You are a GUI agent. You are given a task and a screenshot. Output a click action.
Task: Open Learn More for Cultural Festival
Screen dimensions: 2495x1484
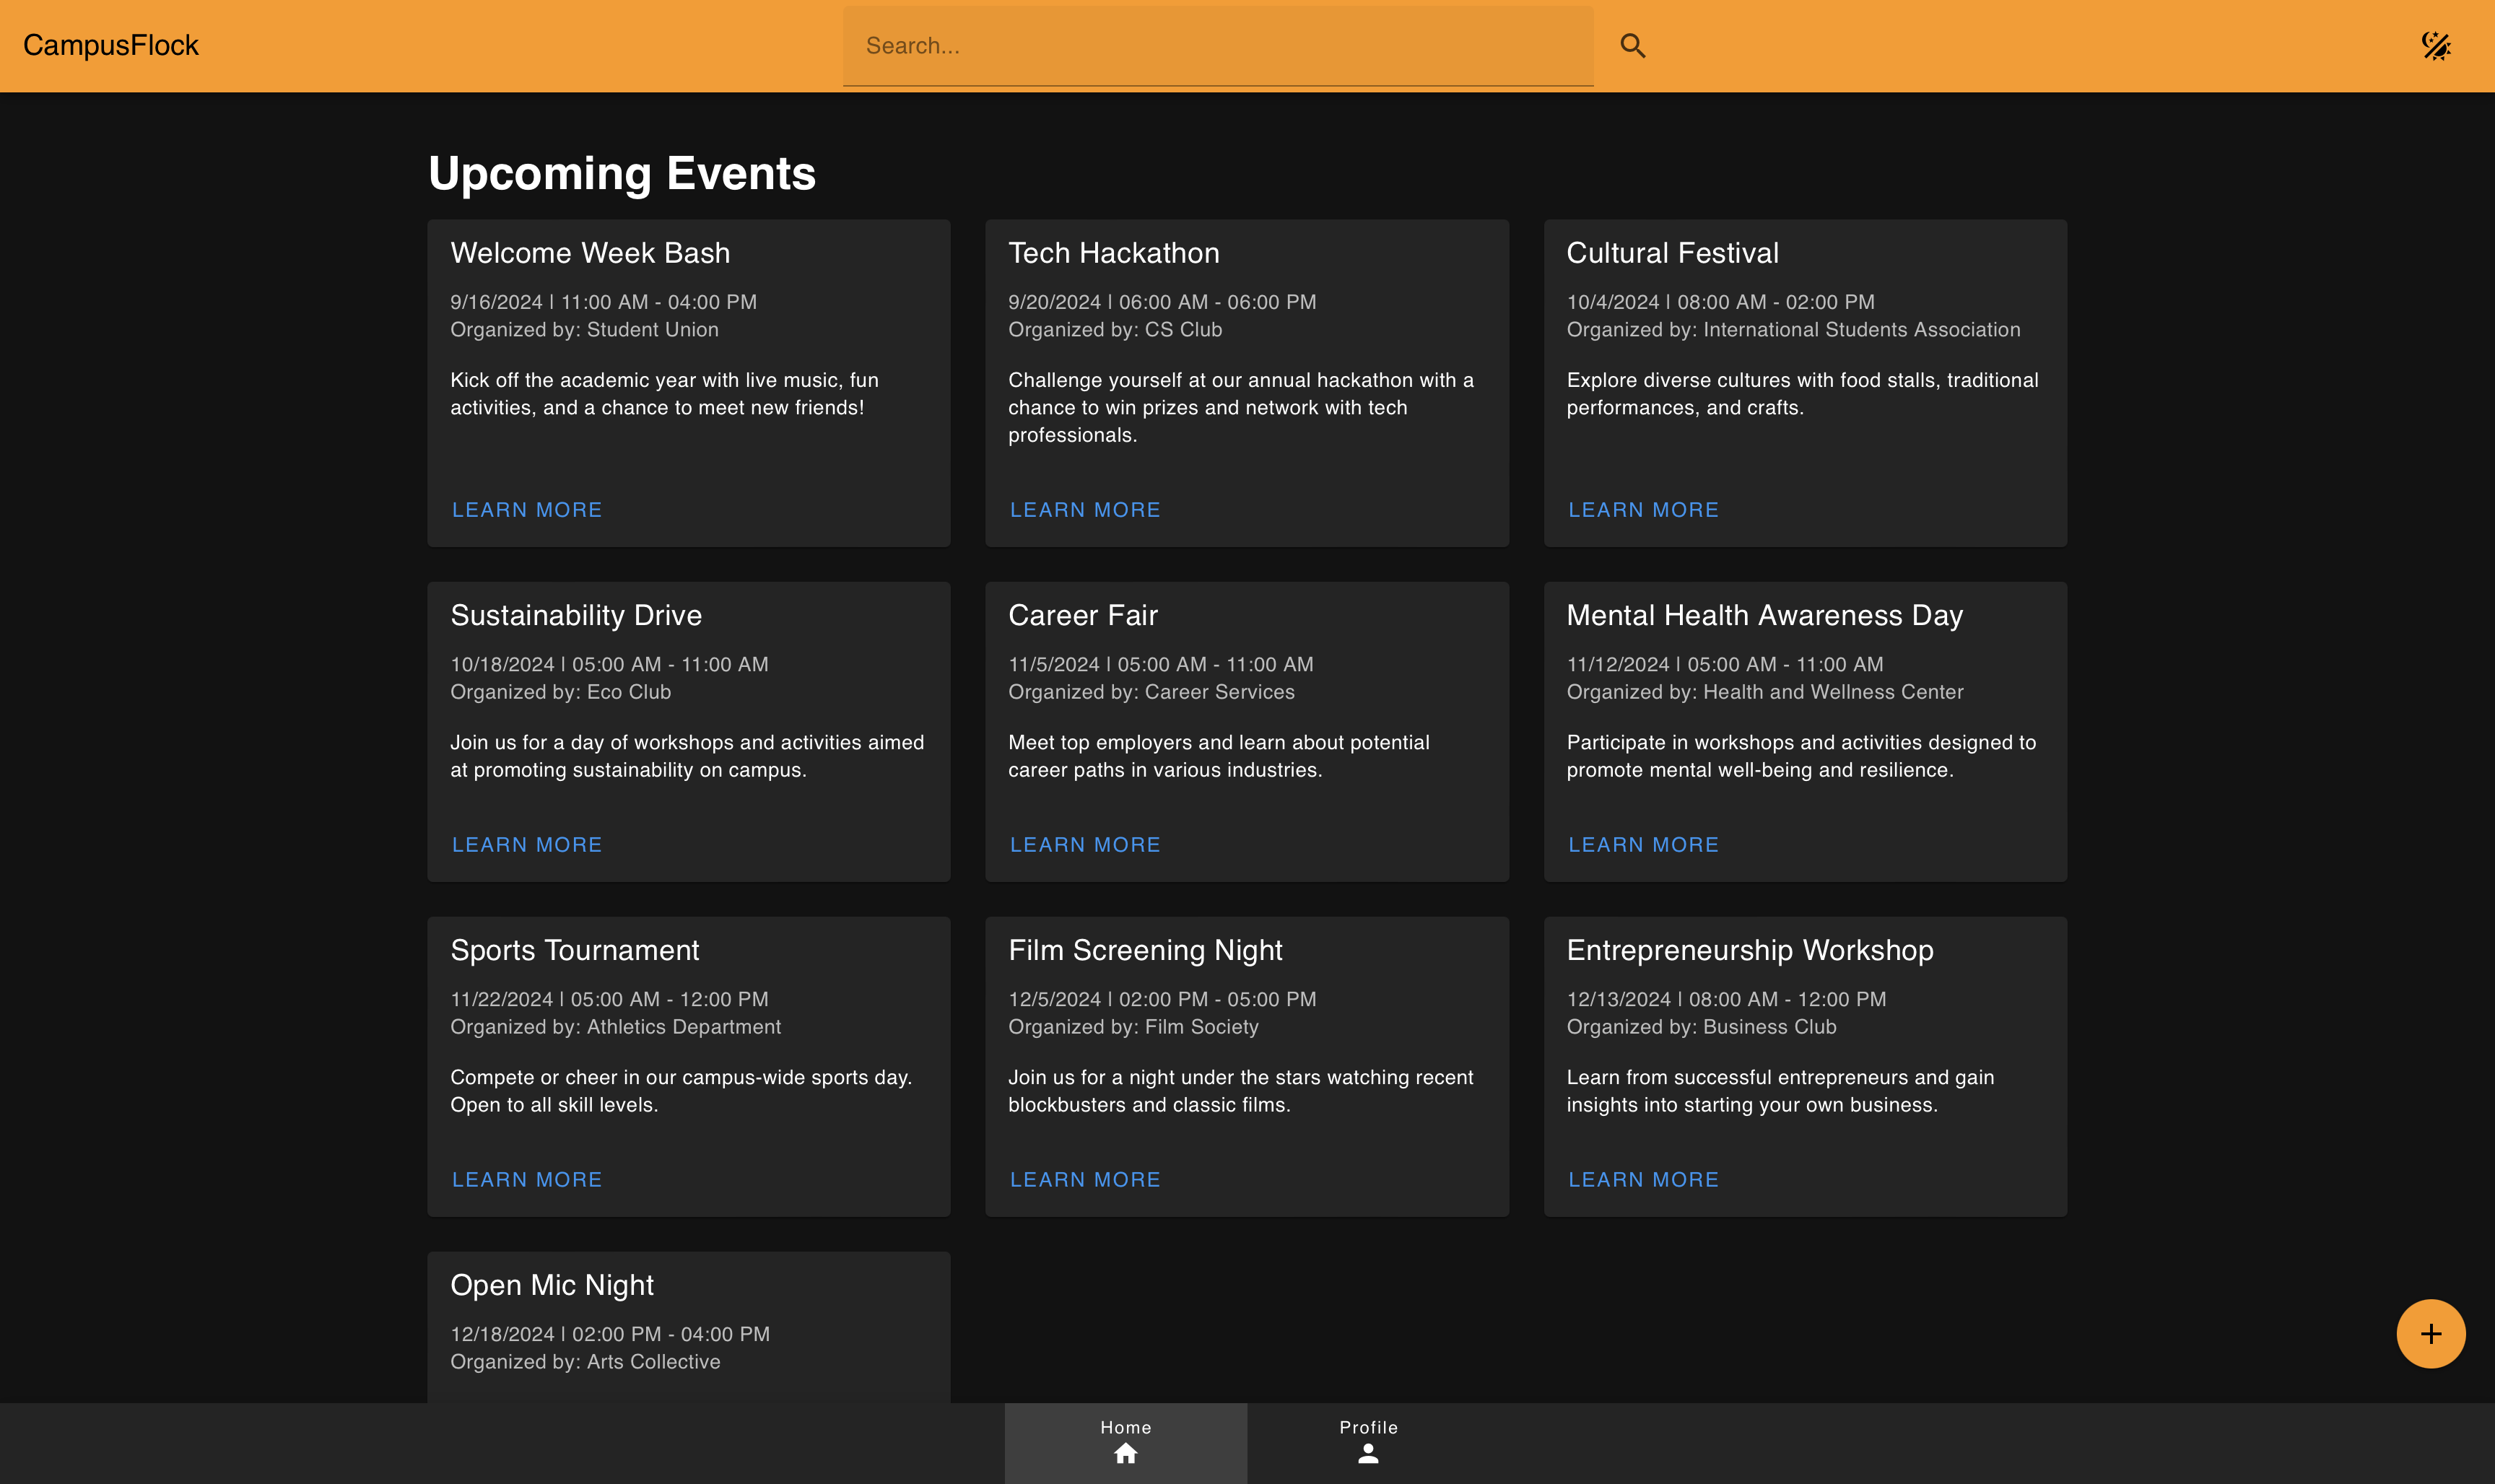tap(1642, 510)
